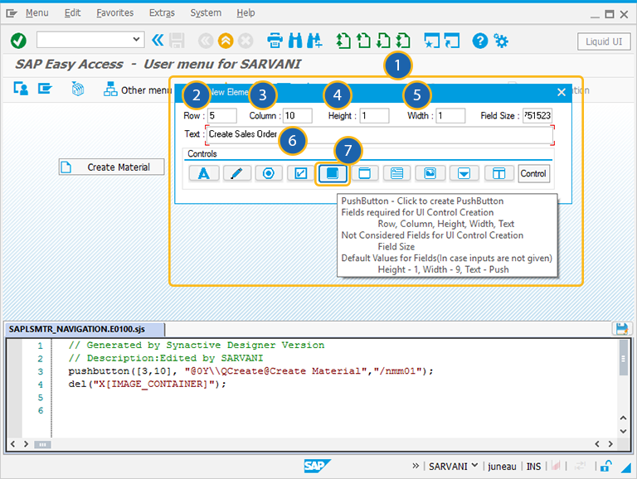
Task: Open the Edit menu
Action: (x=72, y=13)
